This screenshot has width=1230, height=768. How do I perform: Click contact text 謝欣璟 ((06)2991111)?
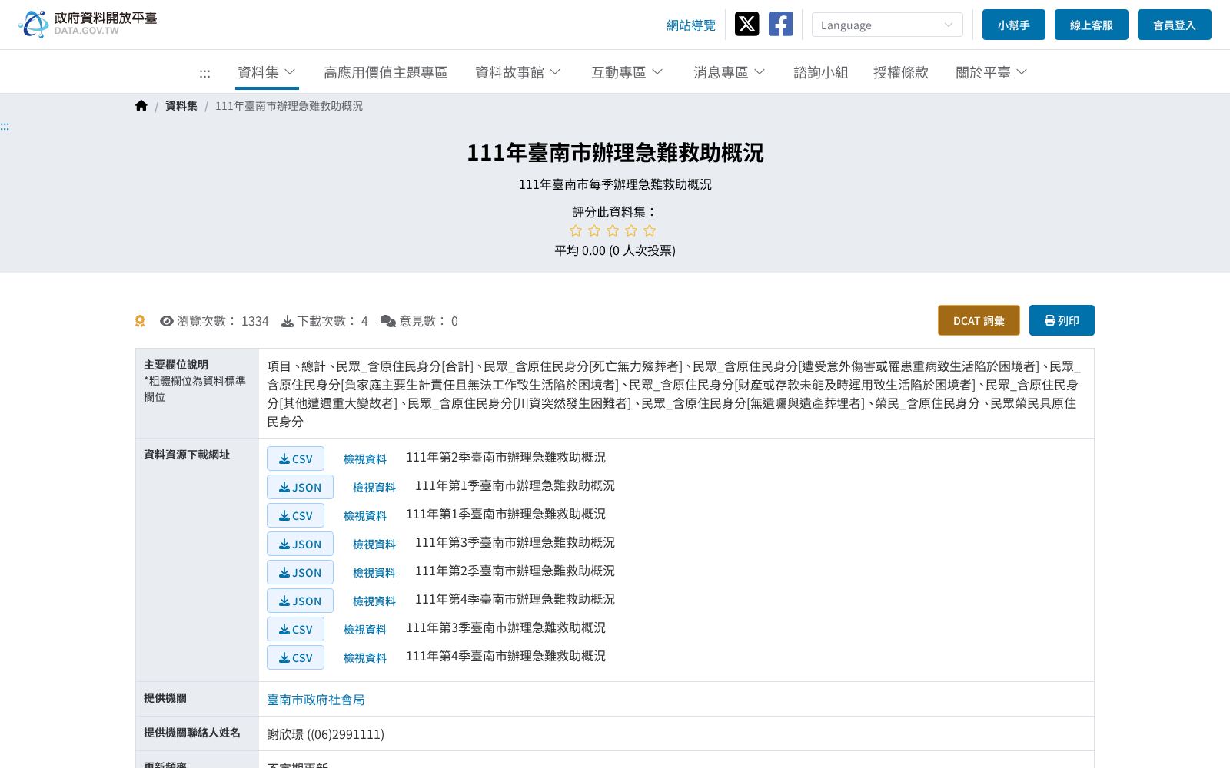pyautogui.click(x=326, y=734)
